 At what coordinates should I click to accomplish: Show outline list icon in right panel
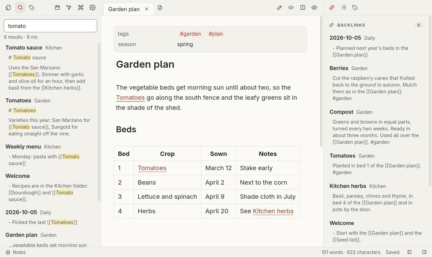pos(344,7)
